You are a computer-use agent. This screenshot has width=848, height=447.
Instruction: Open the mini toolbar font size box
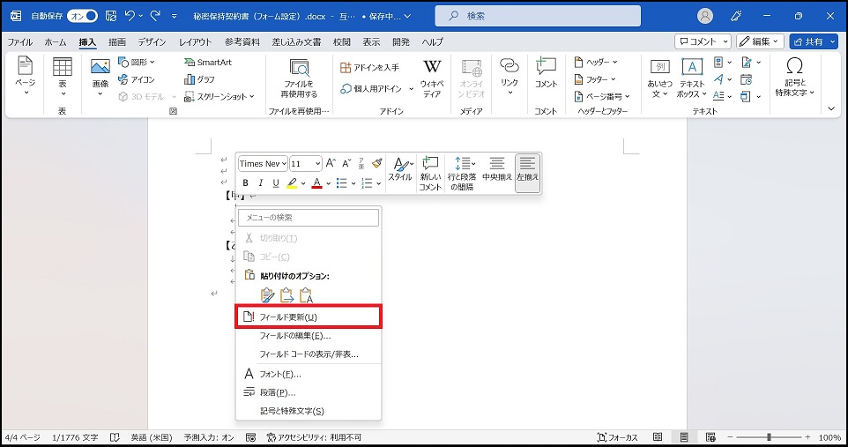(306, 163)
